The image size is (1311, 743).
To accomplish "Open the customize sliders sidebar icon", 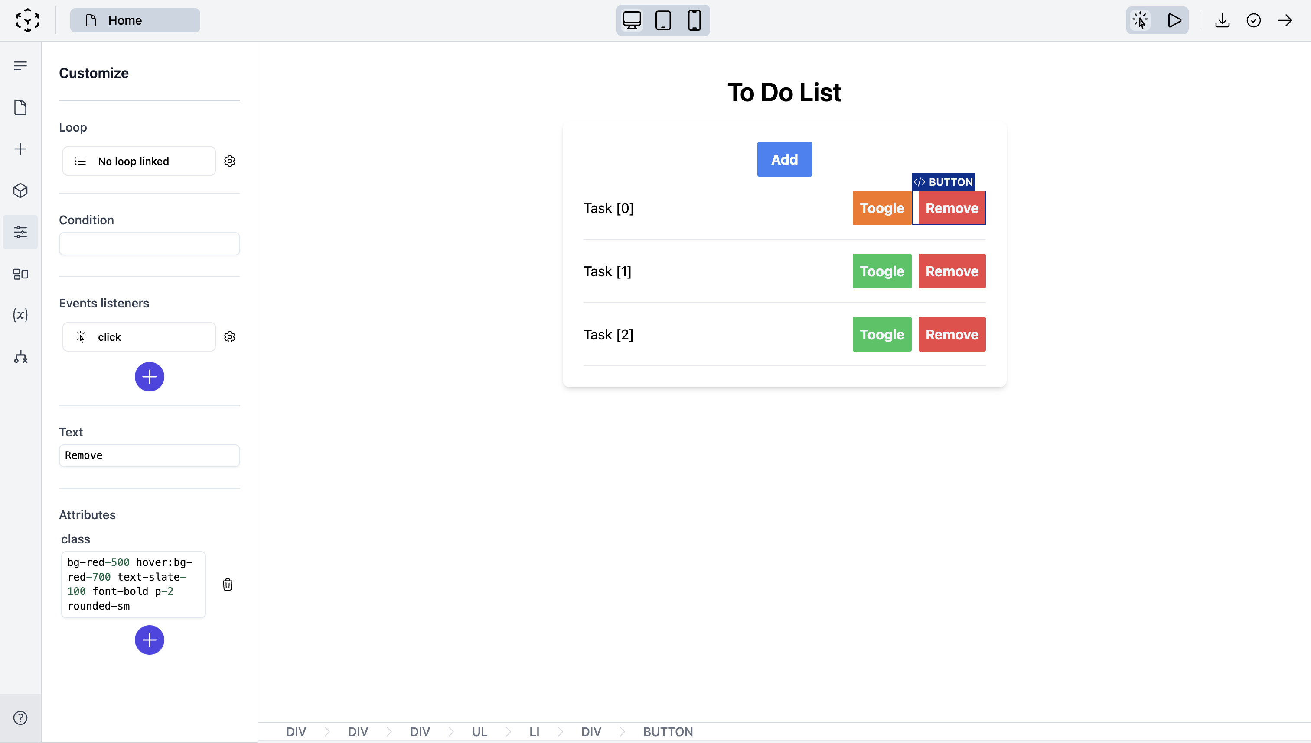I will click(x=20, y=232).
